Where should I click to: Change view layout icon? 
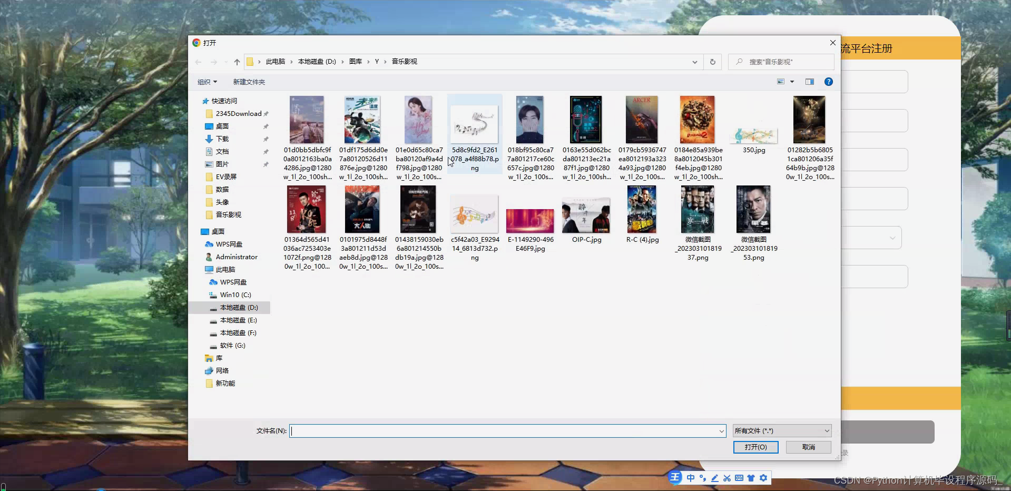coord(781,82)
